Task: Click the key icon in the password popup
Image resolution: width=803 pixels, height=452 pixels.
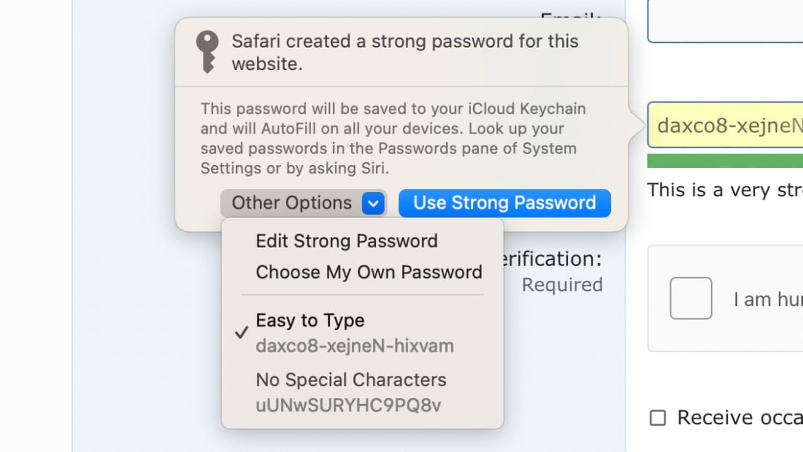Action: [207, 52]
